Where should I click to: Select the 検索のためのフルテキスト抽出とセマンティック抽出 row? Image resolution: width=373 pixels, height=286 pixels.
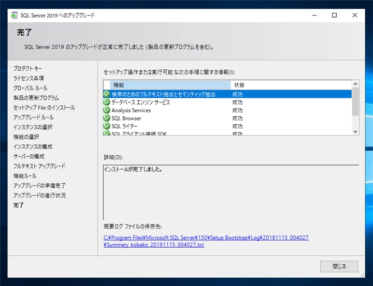coord(227,94)
